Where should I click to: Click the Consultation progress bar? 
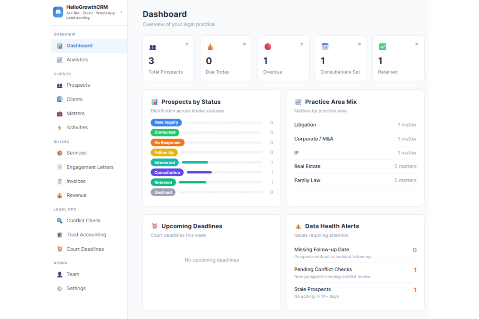point(225,173)
